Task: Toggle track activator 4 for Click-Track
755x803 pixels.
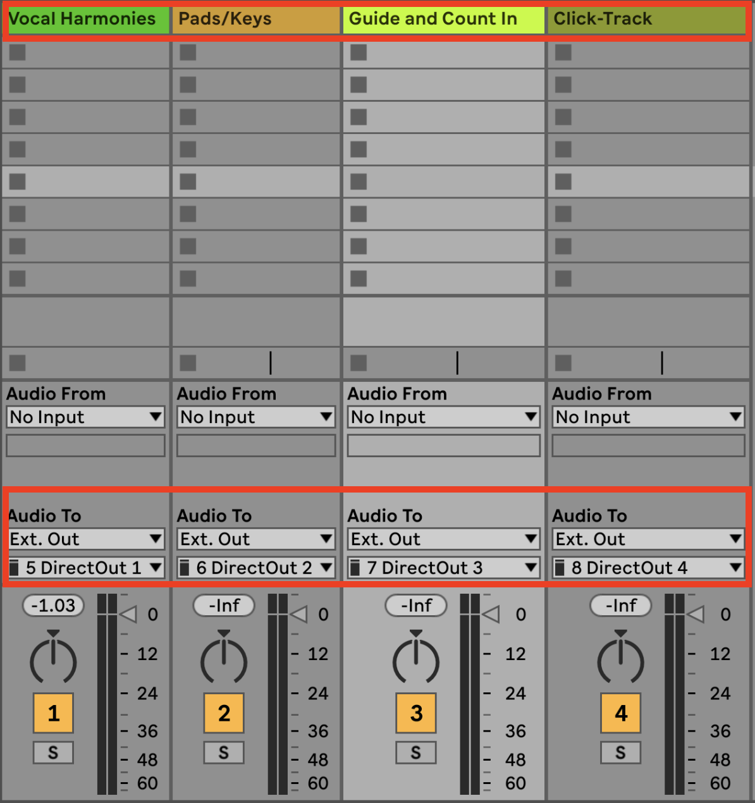Action: click(621, 713)
